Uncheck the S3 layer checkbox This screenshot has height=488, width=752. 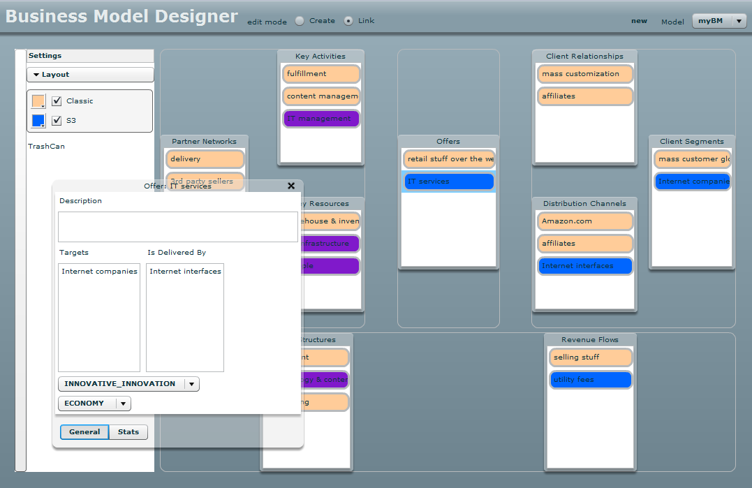[x=57, y=121]
